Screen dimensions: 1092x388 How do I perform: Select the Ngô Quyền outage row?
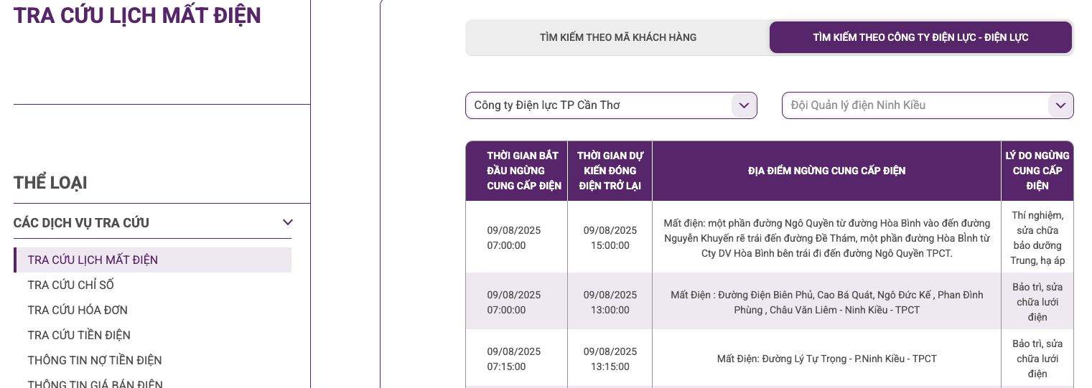pos(769,237)
